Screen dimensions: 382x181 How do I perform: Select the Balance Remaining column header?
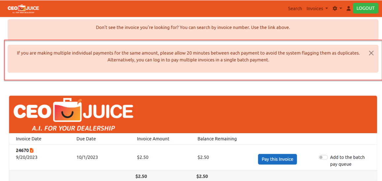click(217, 139)
